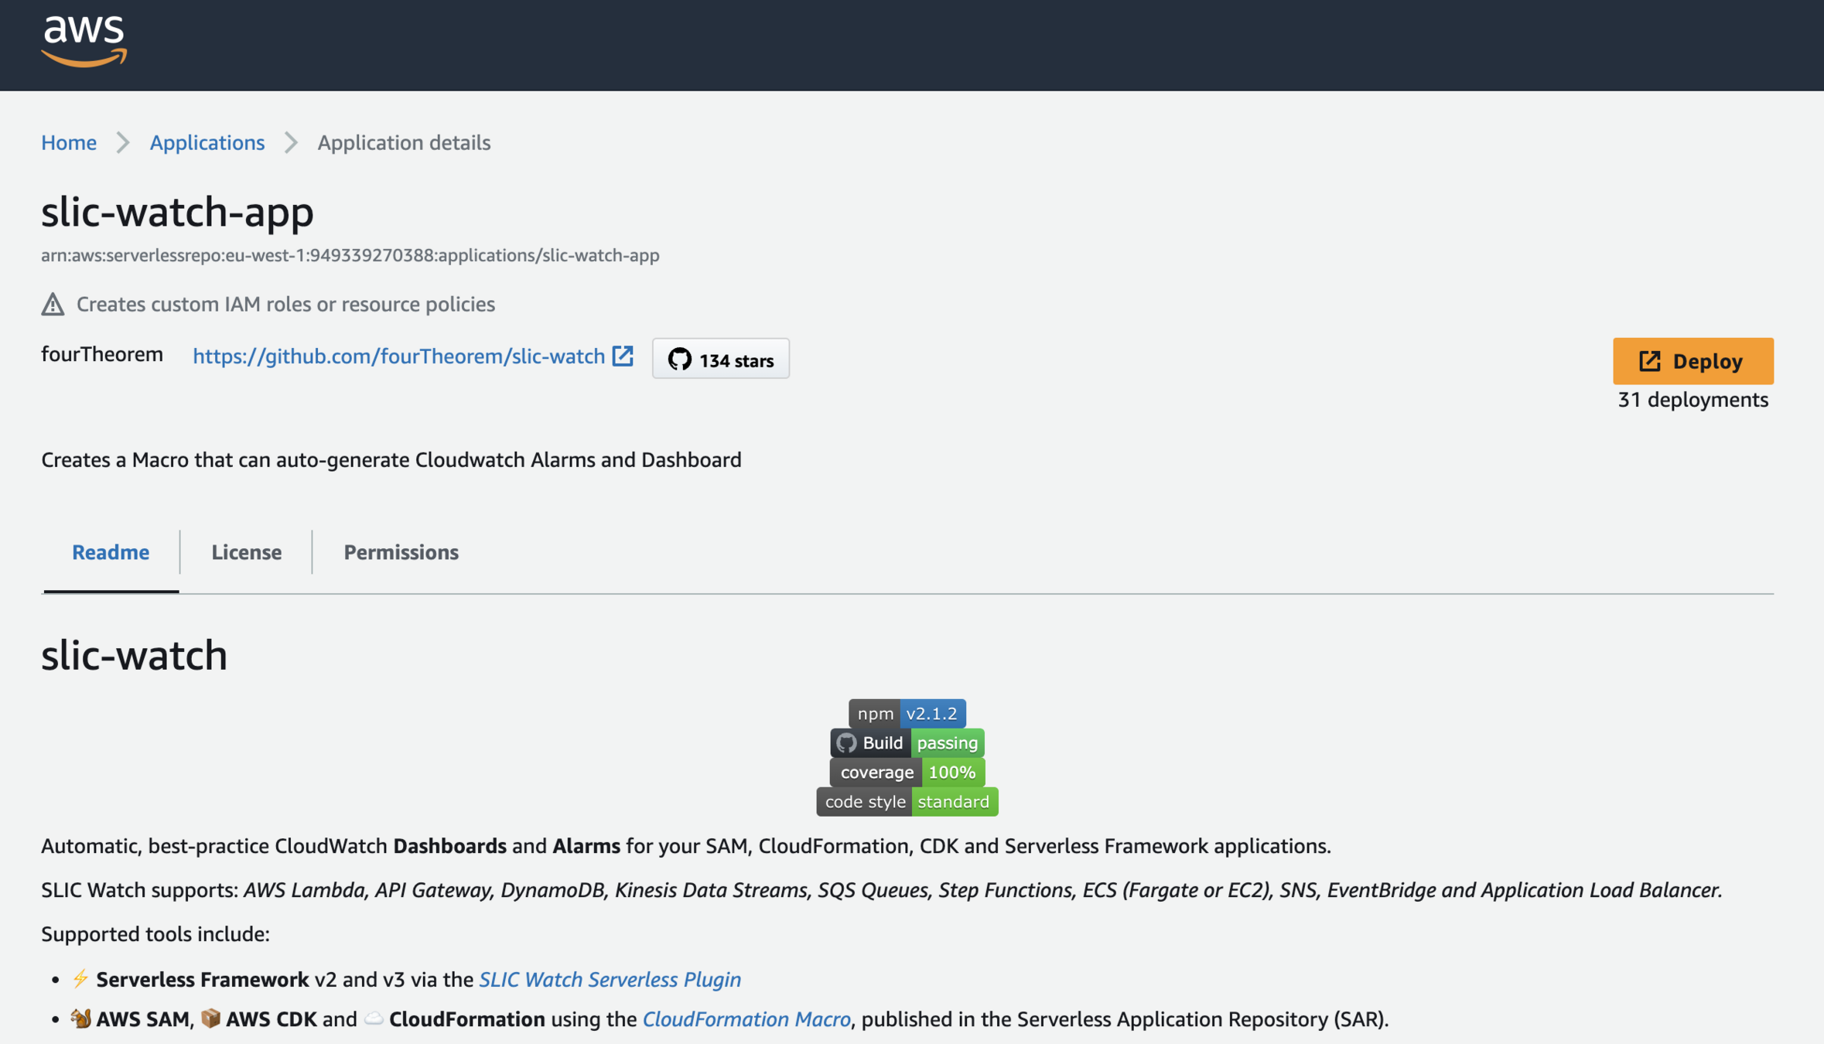Follow the SLIC Watch Serverless Plugin link
Screen dimensions: 1824x1044
610,979
